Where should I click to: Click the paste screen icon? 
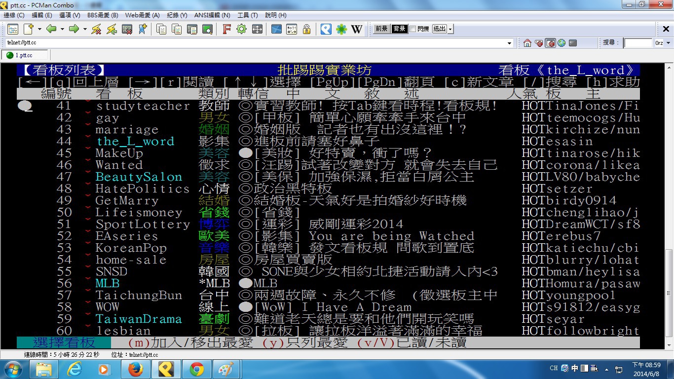coord(192,29)
